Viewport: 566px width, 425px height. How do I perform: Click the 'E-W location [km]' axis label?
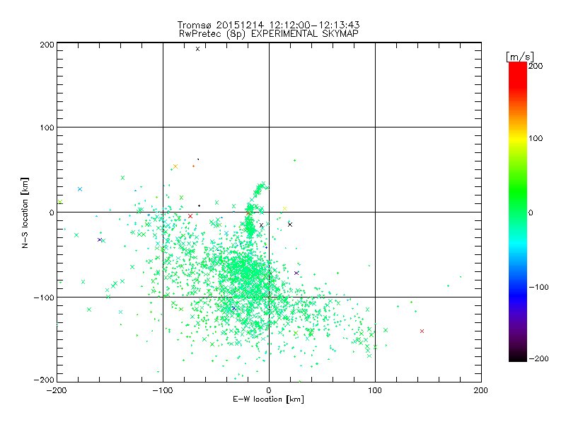coord(268,399)
